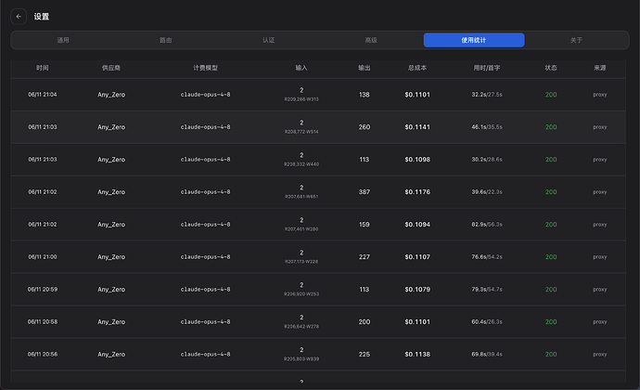Click the 输出 column header

pyautogui.click(x=365, y=68)
